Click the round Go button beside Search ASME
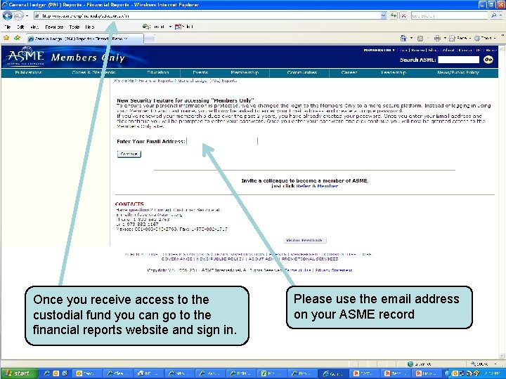This screenshot has width=506, height=379. tap(488, 60)
